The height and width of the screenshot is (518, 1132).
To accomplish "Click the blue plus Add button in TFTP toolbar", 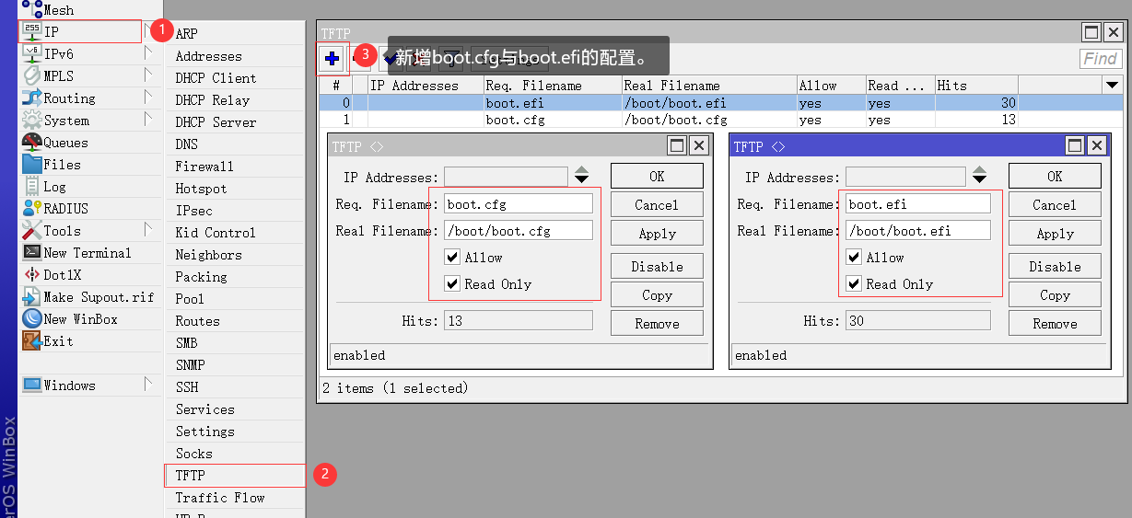I will 332,59.
